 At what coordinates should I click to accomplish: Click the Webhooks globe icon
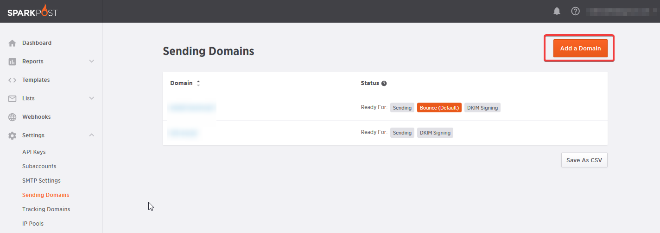(x=13, y=117)
